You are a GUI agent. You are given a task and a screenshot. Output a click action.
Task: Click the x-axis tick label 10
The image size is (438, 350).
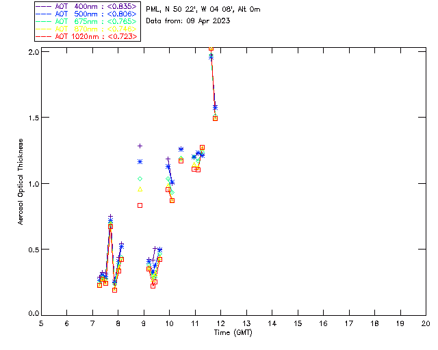pyautogui.click(x=169, y=323)
